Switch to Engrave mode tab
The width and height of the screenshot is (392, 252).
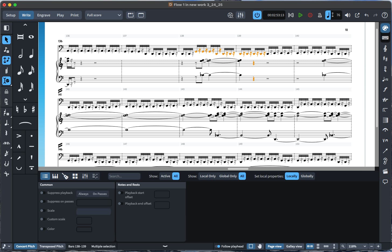(44, 15)
